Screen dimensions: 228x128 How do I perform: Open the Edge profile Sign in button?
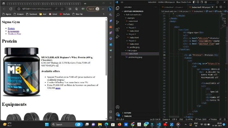pyautogui.click(x=93, y=9)
